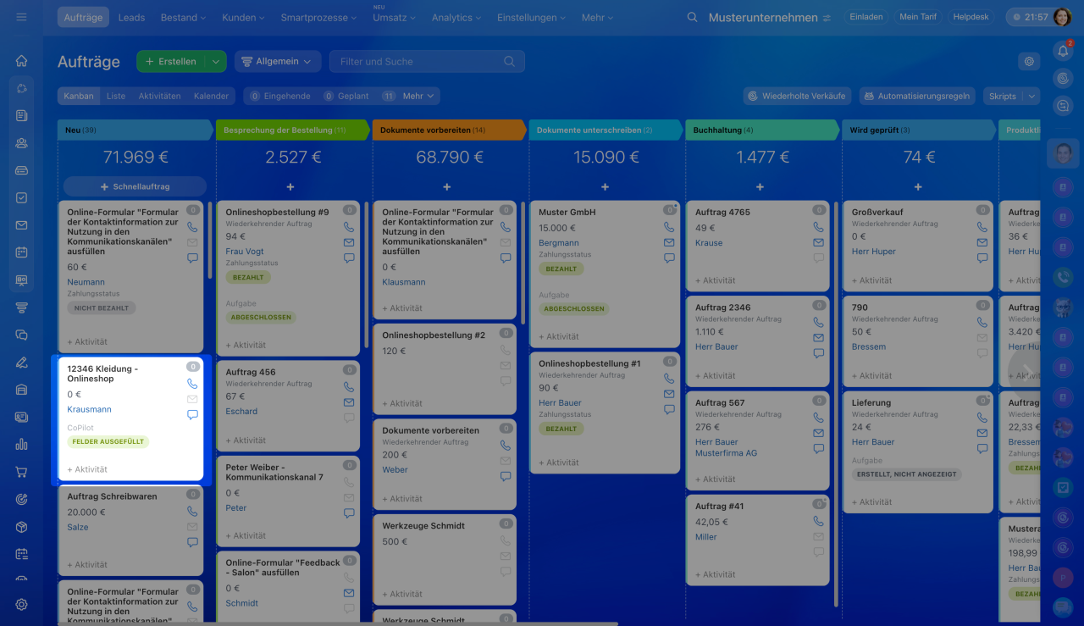Click the phone icon on Großverkauf card
Screen dimensions: 1084x626
(x=982, y=227)
